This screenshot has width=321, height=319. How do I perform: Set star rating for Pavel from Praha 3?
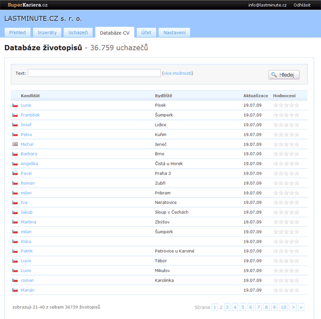pyautogui.click(x=286, y=173)
